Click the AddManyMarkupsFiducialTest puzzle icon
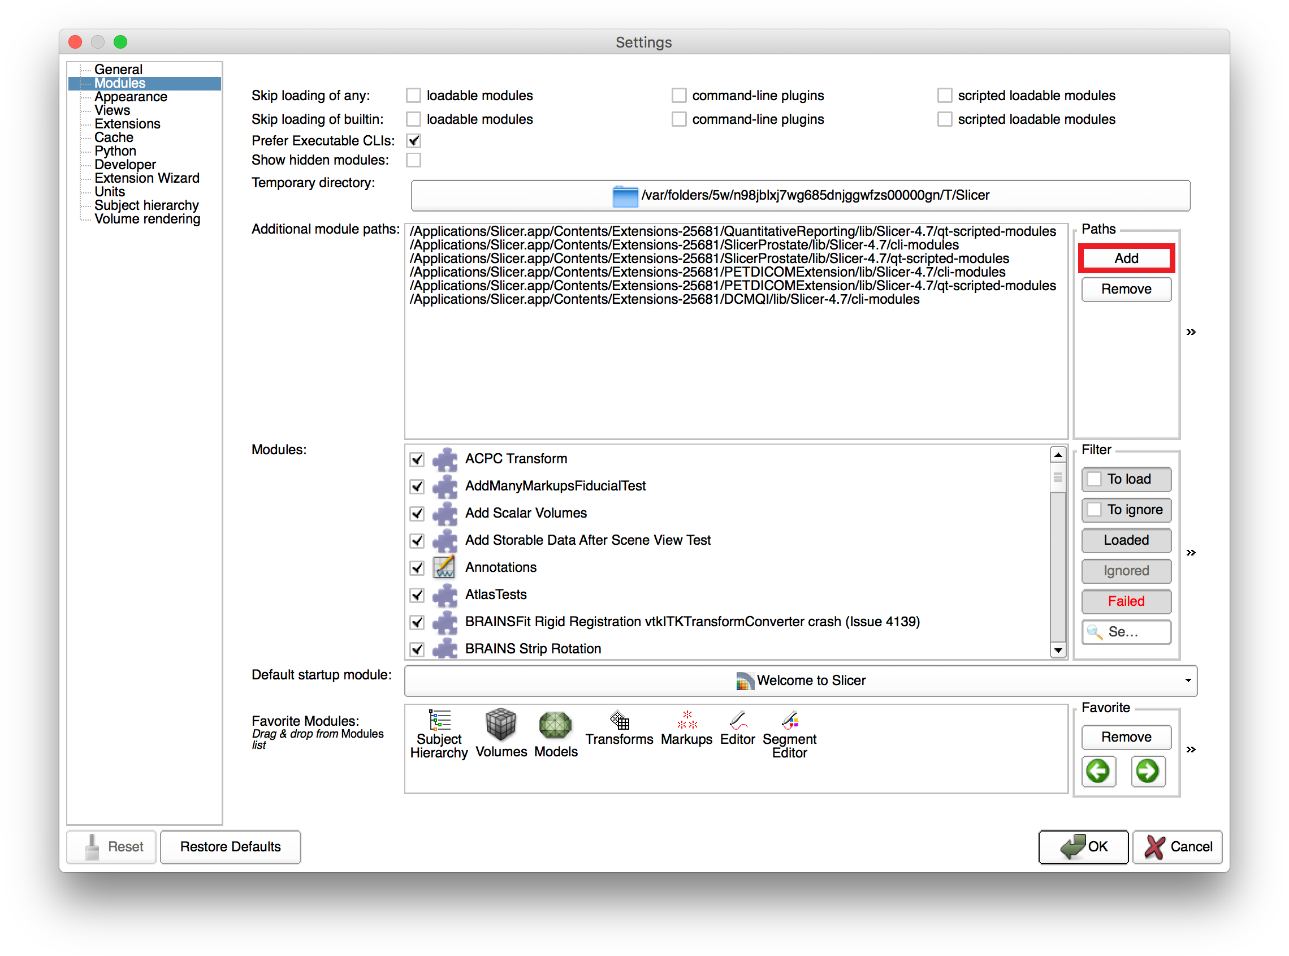 445,486
